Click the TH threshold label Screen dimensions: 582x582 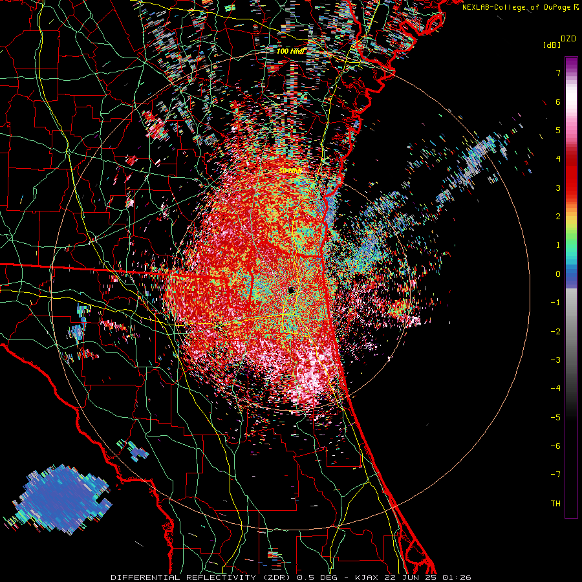tap(555, 504)
